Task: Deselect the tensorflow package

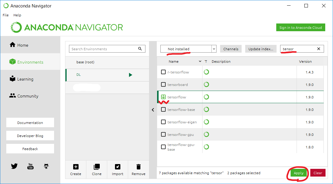Action: tap(163, 97)
